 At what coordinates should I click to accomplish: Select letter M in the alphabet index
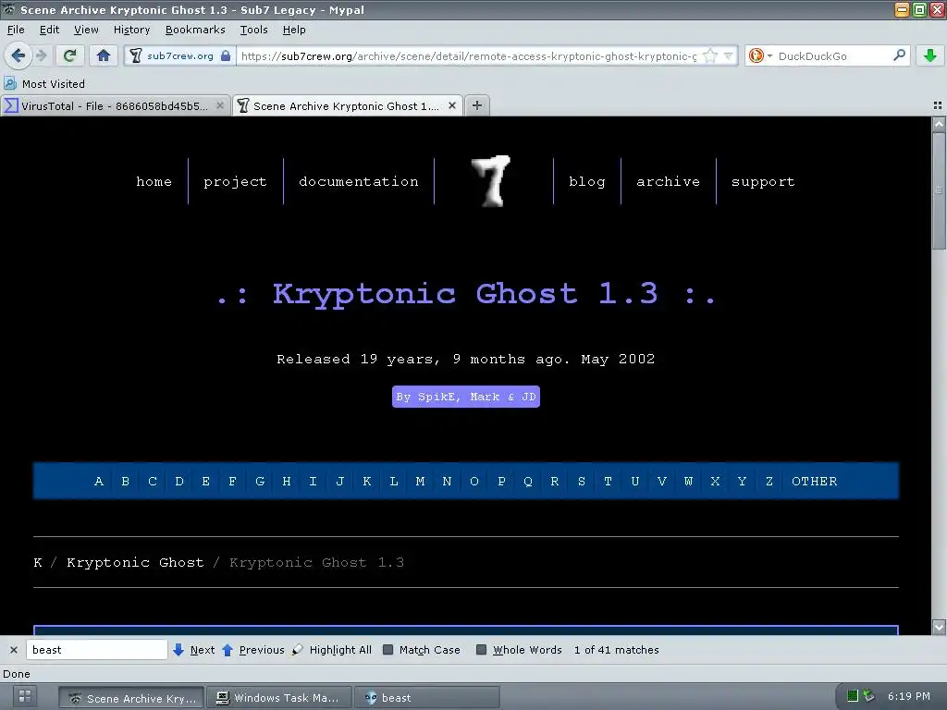[420, 481]
